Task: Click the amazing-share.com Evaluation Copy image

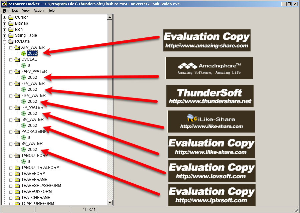Action: (207, 40)
